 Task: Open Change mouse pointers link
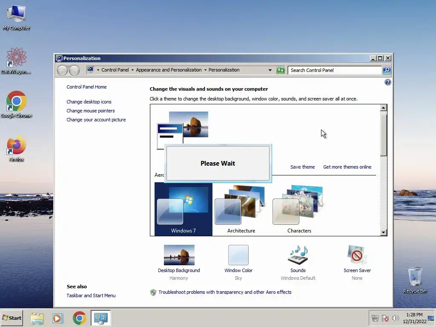tap(90, 111)
